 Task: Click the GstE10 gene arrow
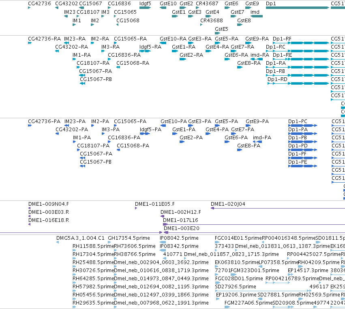163,8
